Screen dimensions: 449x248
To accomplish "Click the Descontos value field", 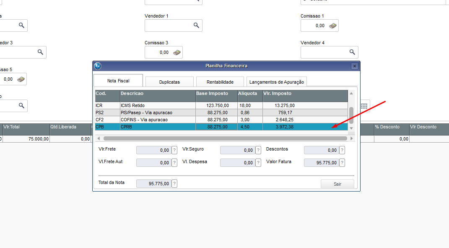I will [x=321, y=150].
